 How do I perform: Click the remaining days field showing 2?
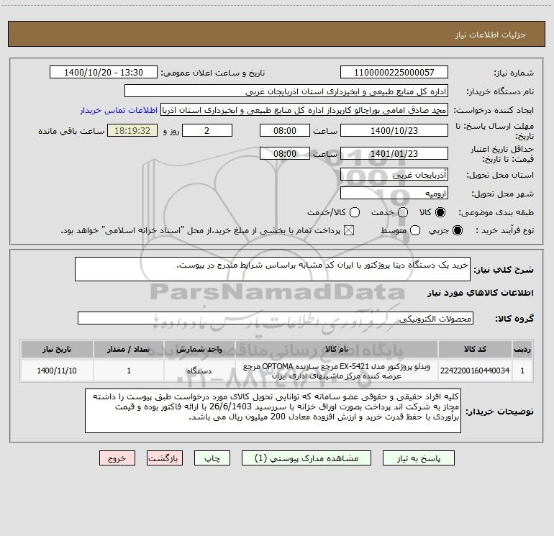click(207, 131)
